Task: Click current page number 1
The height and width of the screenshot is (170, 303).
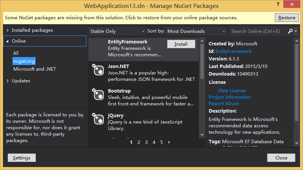Action: point(131,142)
